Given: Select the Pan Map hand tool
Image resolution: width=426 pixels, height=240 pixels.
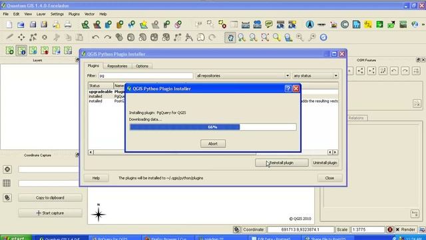Looking at the screenshot, I should [x=230, y=37].
